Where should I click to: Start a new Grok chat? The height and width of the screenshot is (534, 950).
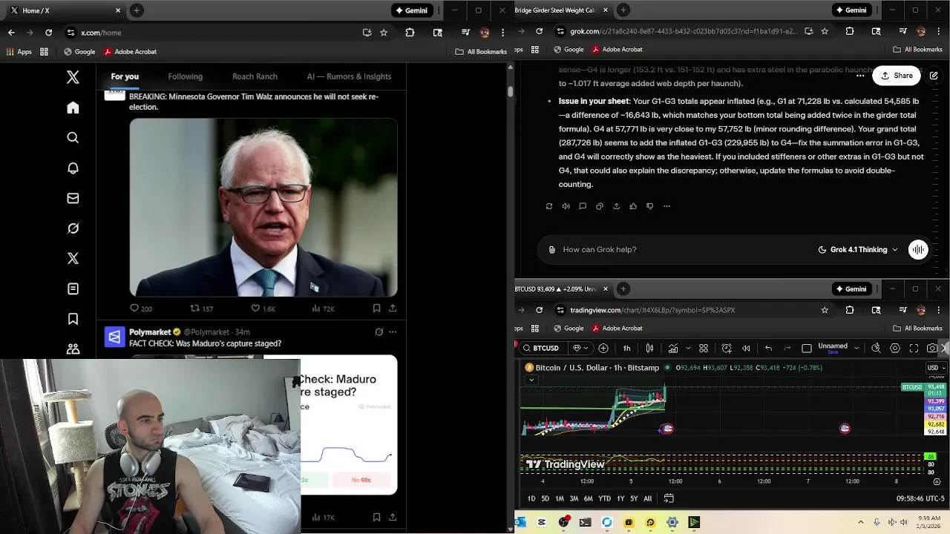934,76
